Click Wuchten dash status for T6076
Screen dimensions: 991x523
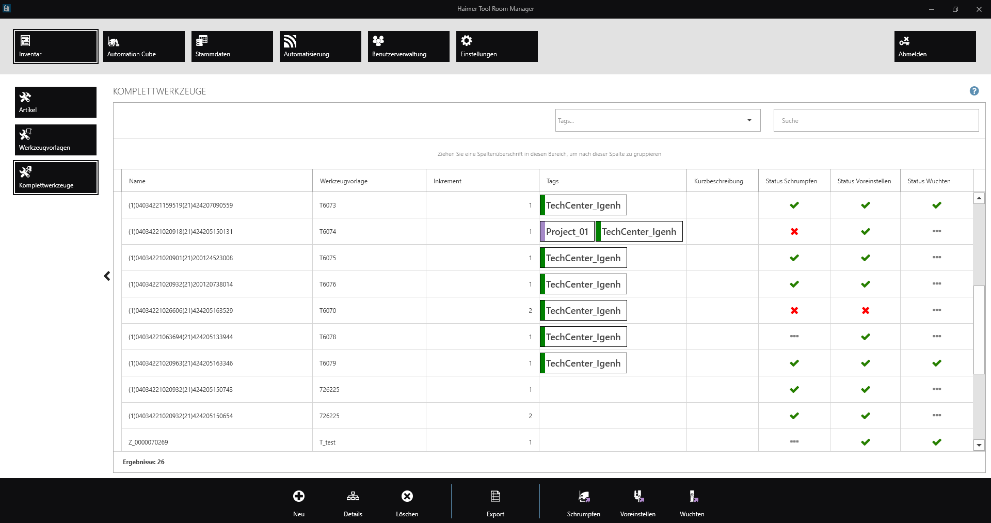937,284
